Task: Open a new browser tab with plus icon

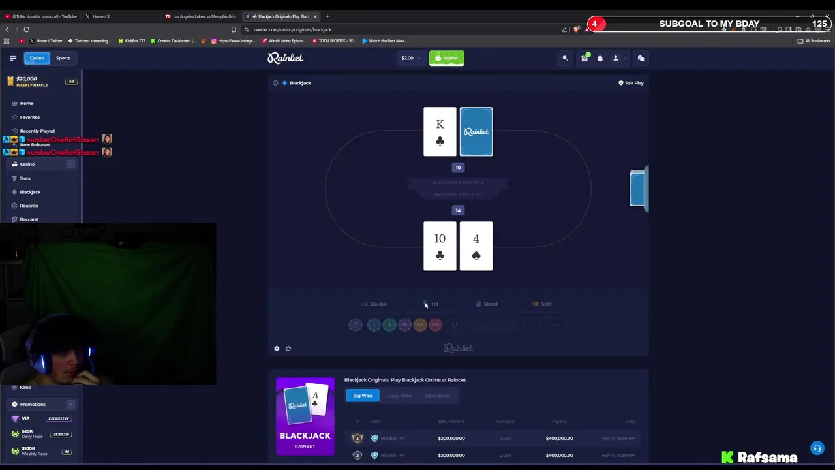Action: pos(327,16)
